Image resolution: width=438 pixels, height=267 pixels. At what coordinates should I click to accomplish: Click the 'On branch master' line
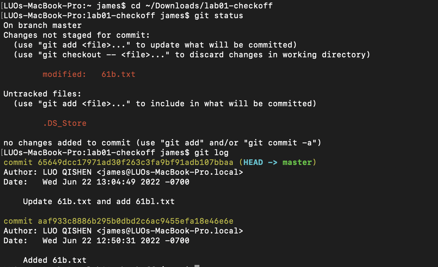[x=42, y=26]
